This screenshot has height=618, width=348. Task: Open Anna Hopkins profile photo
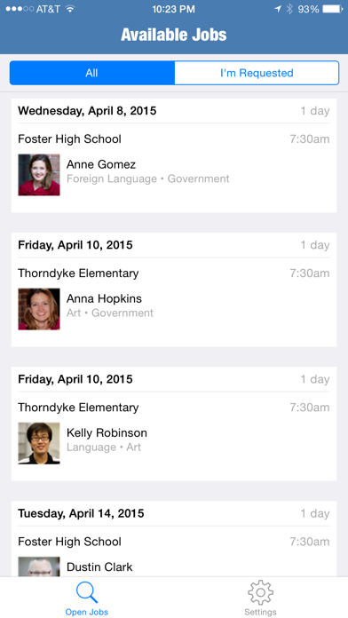tap(39, 309)
